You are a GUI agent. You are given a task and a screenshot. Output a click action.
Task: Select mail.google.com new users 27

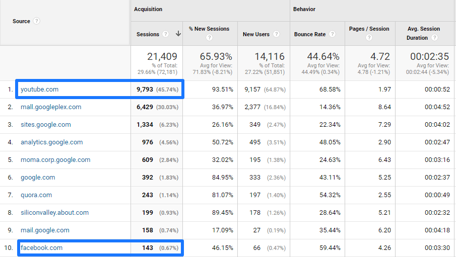pyautogui.click(x=257, y=230)
